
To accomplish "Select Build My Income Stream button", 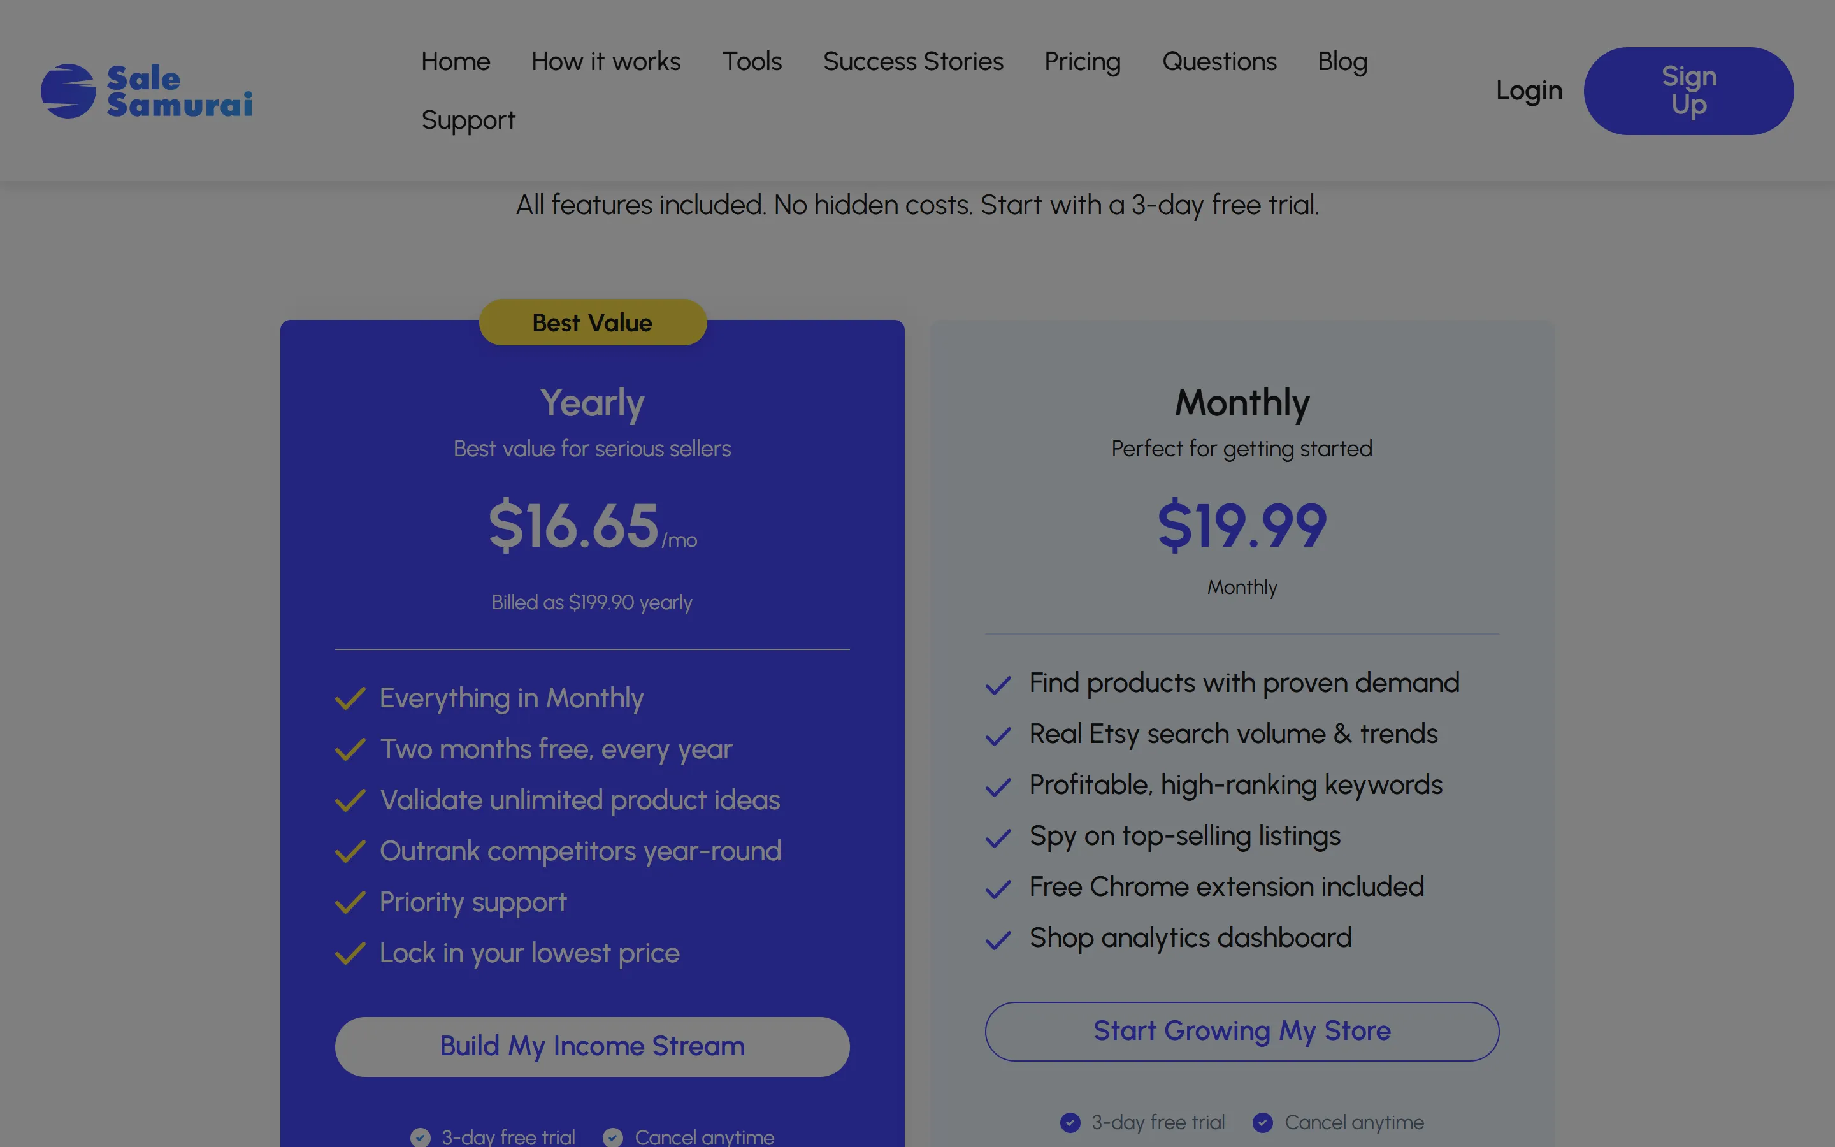I will click(x=592, y=1046).
